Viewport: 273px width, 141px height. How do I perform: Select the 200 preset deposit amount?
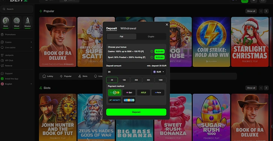click(x=136, y=80)
